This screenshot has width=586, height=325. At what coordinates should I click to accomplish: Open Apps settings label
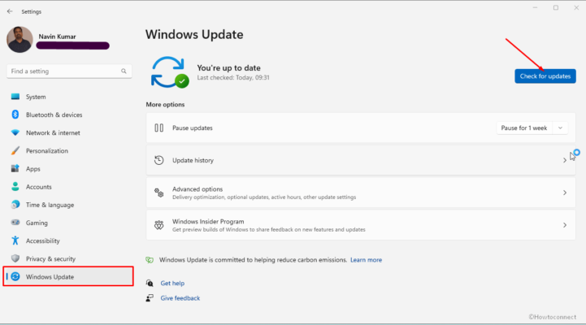coord(33,169)
